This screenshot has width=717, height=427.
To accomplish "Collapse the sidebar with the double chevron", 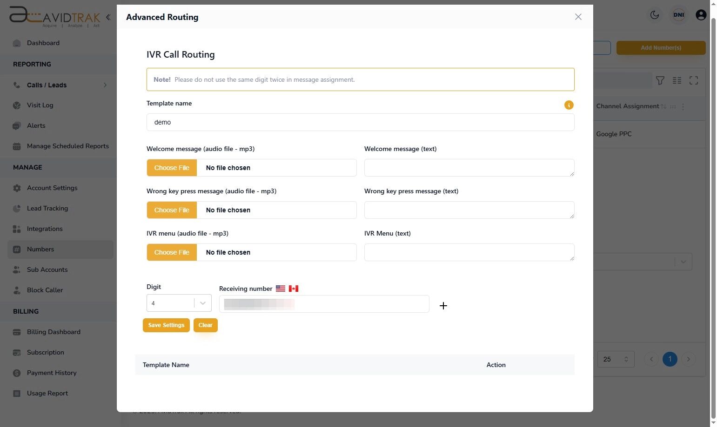I will [108, 17].
